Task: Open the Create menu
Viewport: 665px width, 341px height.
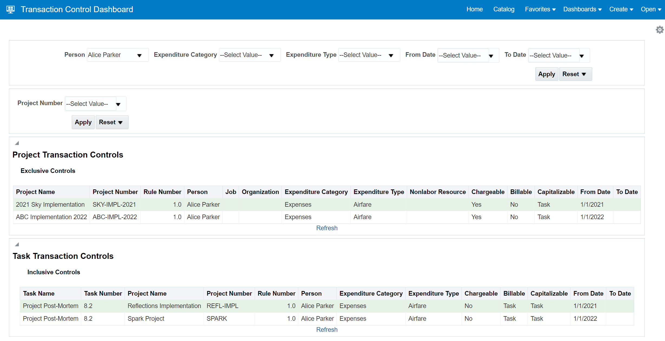Action: pos(621,9)
